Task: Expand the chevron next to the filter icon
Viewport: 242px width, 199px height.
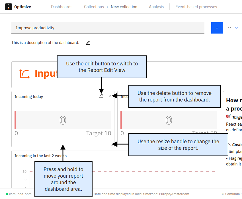Action: [x=237, y=28]
